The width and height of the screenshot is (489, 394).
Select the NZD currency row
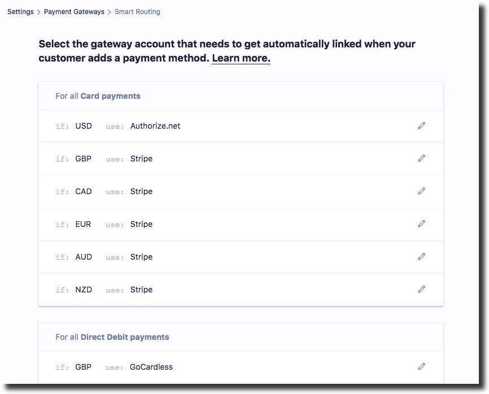241,290
